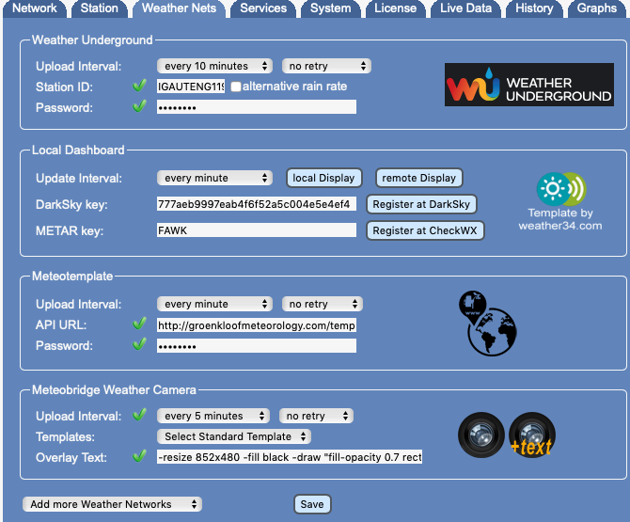Enable alternative rain rate checkbox
This screenshot has height=522, width=630.
pyautogui.click(x=236, y=87)
